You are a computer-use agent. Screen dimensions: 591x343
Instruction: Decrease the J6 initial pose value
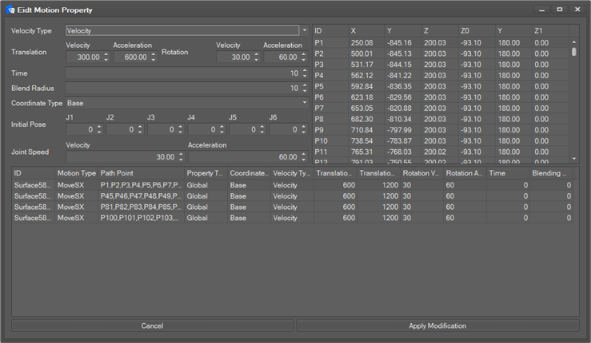(304, 132)
